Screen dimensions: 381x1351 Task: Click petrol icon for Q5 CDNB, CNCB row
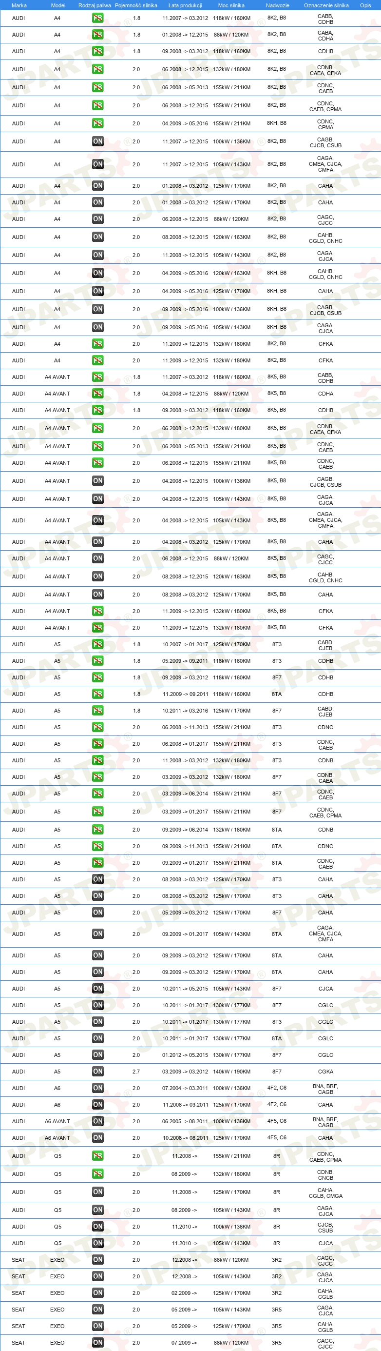click(x=97, y=1174)
